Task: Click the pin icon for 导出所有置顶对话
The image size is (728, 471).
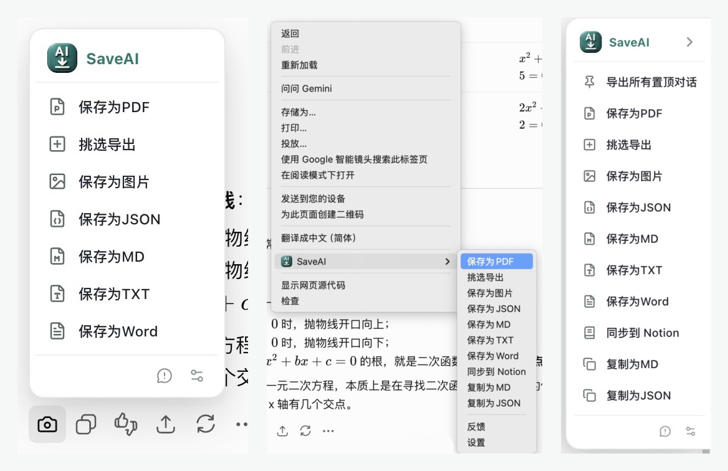Action: click(x=589, y=82)
